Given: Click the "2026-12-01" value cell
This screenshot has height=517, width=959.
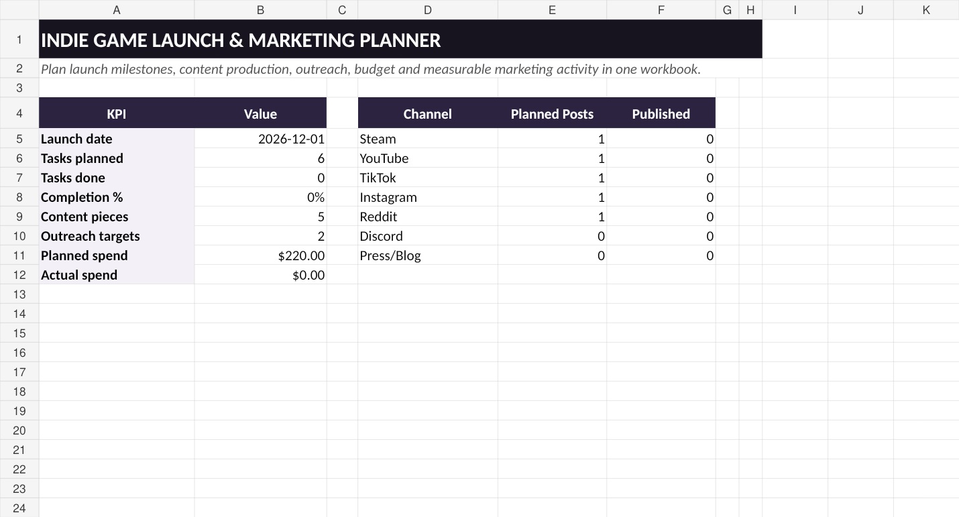Looking at the screenshot, I should [260, 139].
